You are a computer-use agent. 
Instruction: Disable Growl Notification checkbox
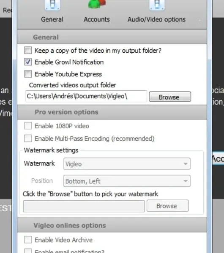[x=28, y=62]
